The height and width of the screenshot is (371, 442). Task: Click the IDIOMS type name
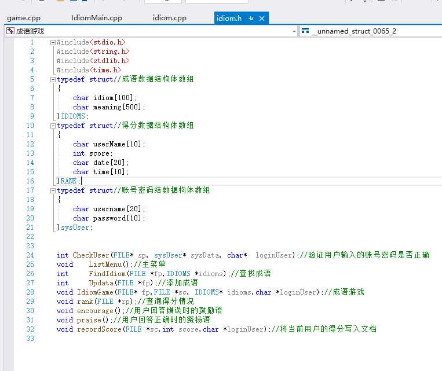click(x=73, y=116)
